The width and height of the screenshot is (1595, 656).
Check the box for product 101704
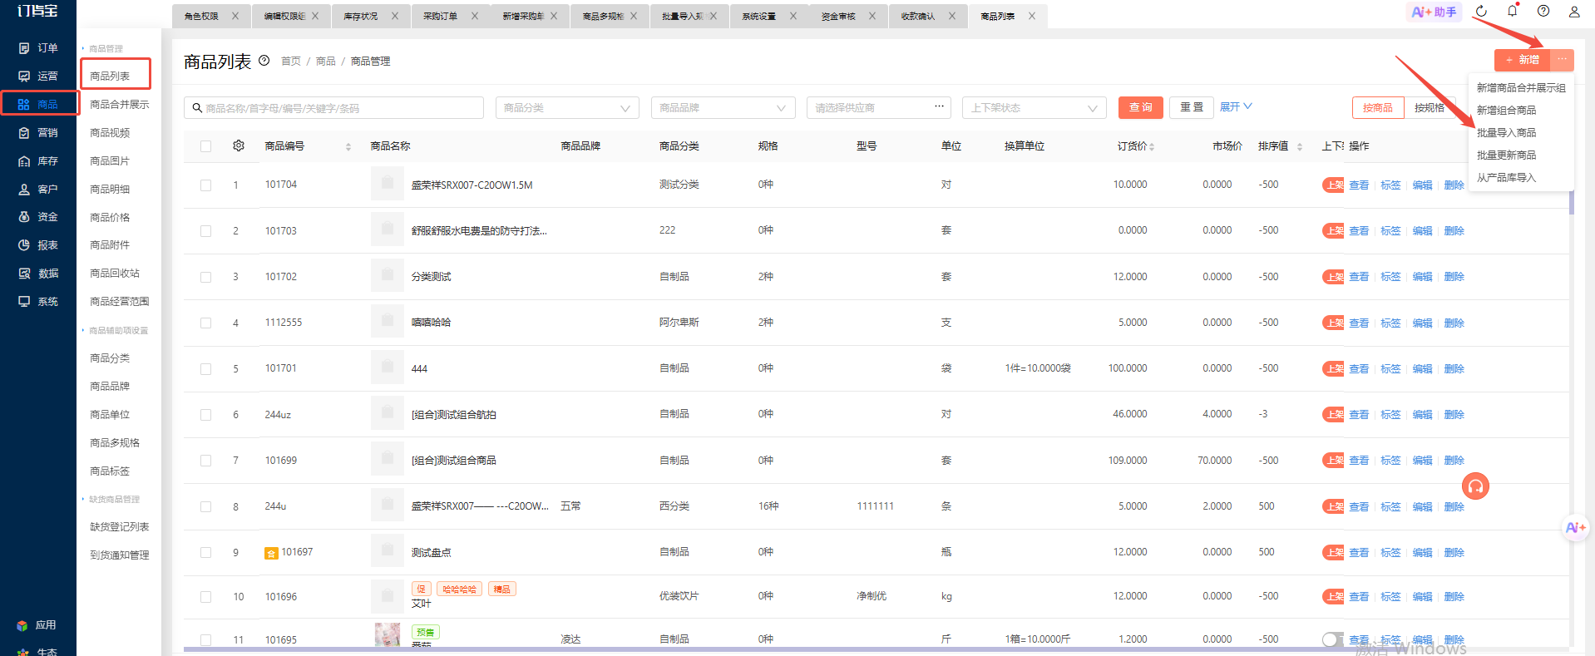pyautogui.click(x=205, y=185)
